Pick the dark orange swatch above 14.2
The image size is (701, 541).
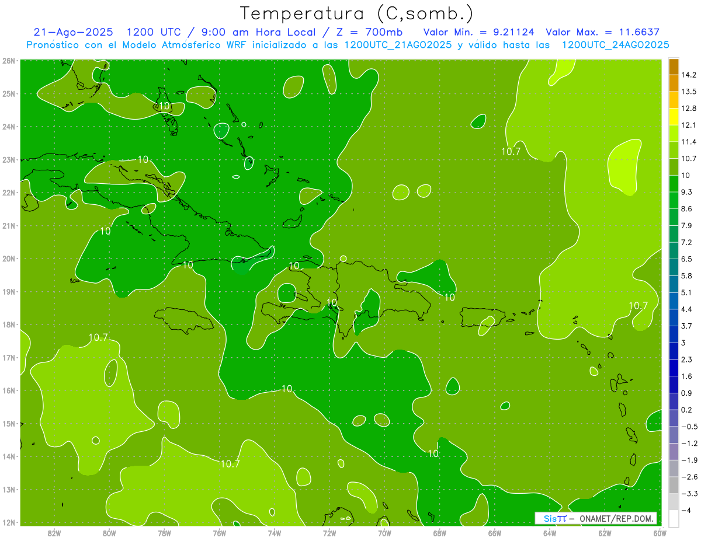click(x=674, y=67)
